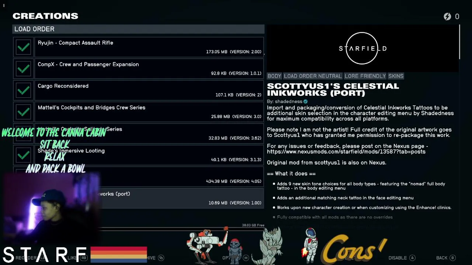Click the Starfield logo thumbnail
This screenshot has width=472, height=265.
362,48
